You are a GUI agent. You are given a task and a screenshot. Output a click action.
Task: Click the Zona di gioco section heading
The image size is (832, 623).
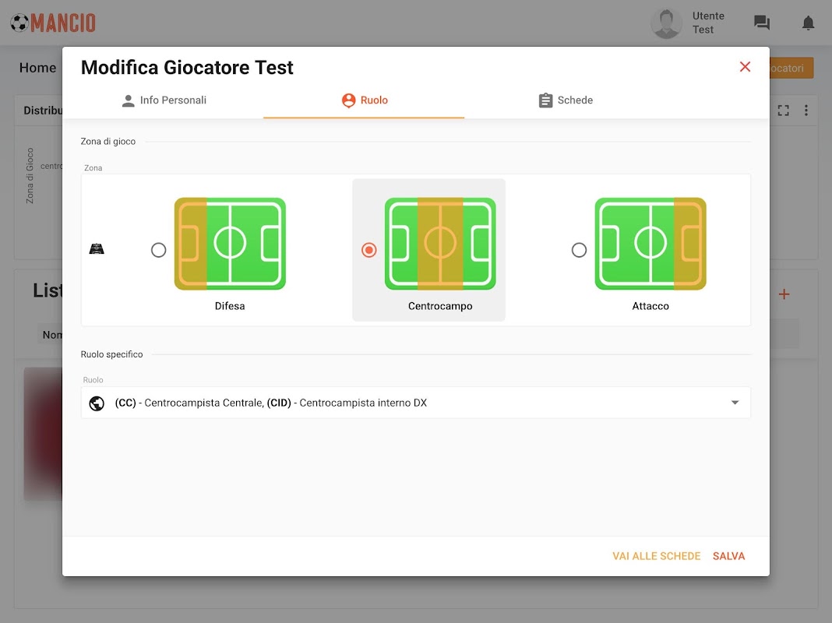pos(108,142)
